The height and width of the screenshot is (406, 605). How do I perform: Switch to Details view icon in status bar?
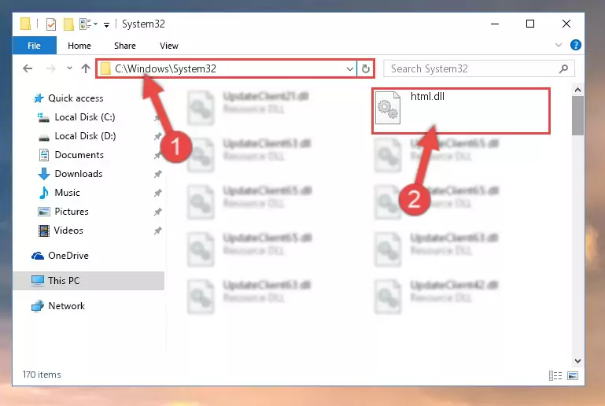click(555, 375)
